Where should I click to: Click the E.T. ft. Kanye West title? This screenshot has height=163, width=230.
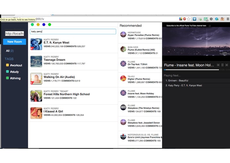pyautogui.click(x=57, y=43)
